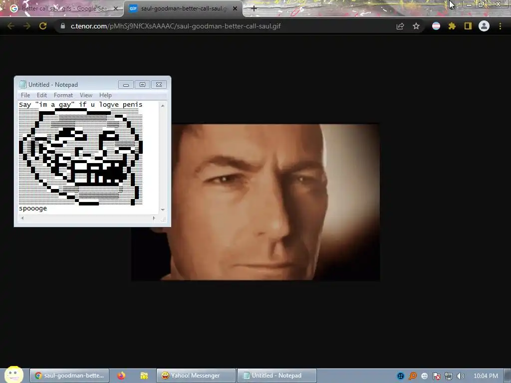Open a new tab with plus button

pyautogui.click(x=254, y=8)
